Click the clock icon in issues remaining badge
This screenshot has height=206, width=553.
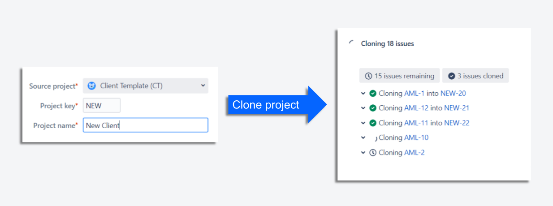[x=368, y=76]
